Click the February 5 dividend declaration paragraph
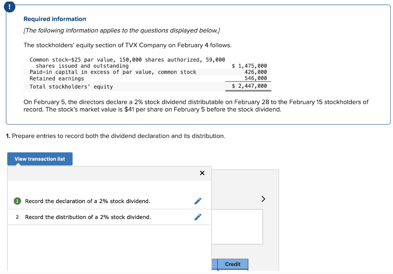393x274 pixels. 196,106
